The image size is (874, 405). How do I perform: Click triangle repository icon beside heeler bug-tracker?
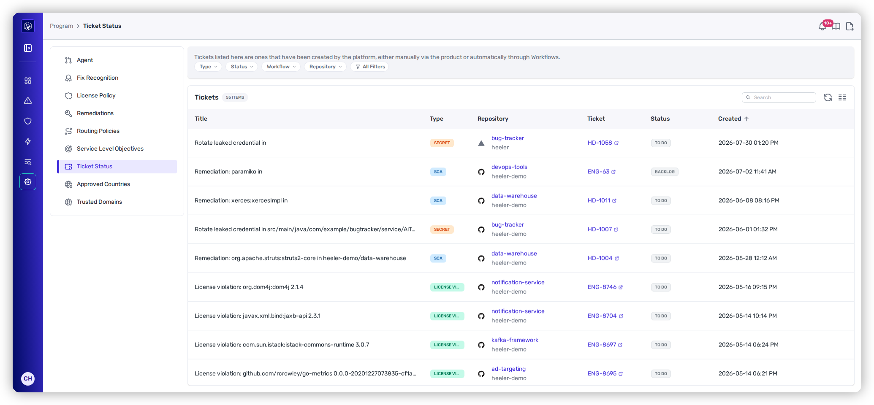(x=481, y=143)
